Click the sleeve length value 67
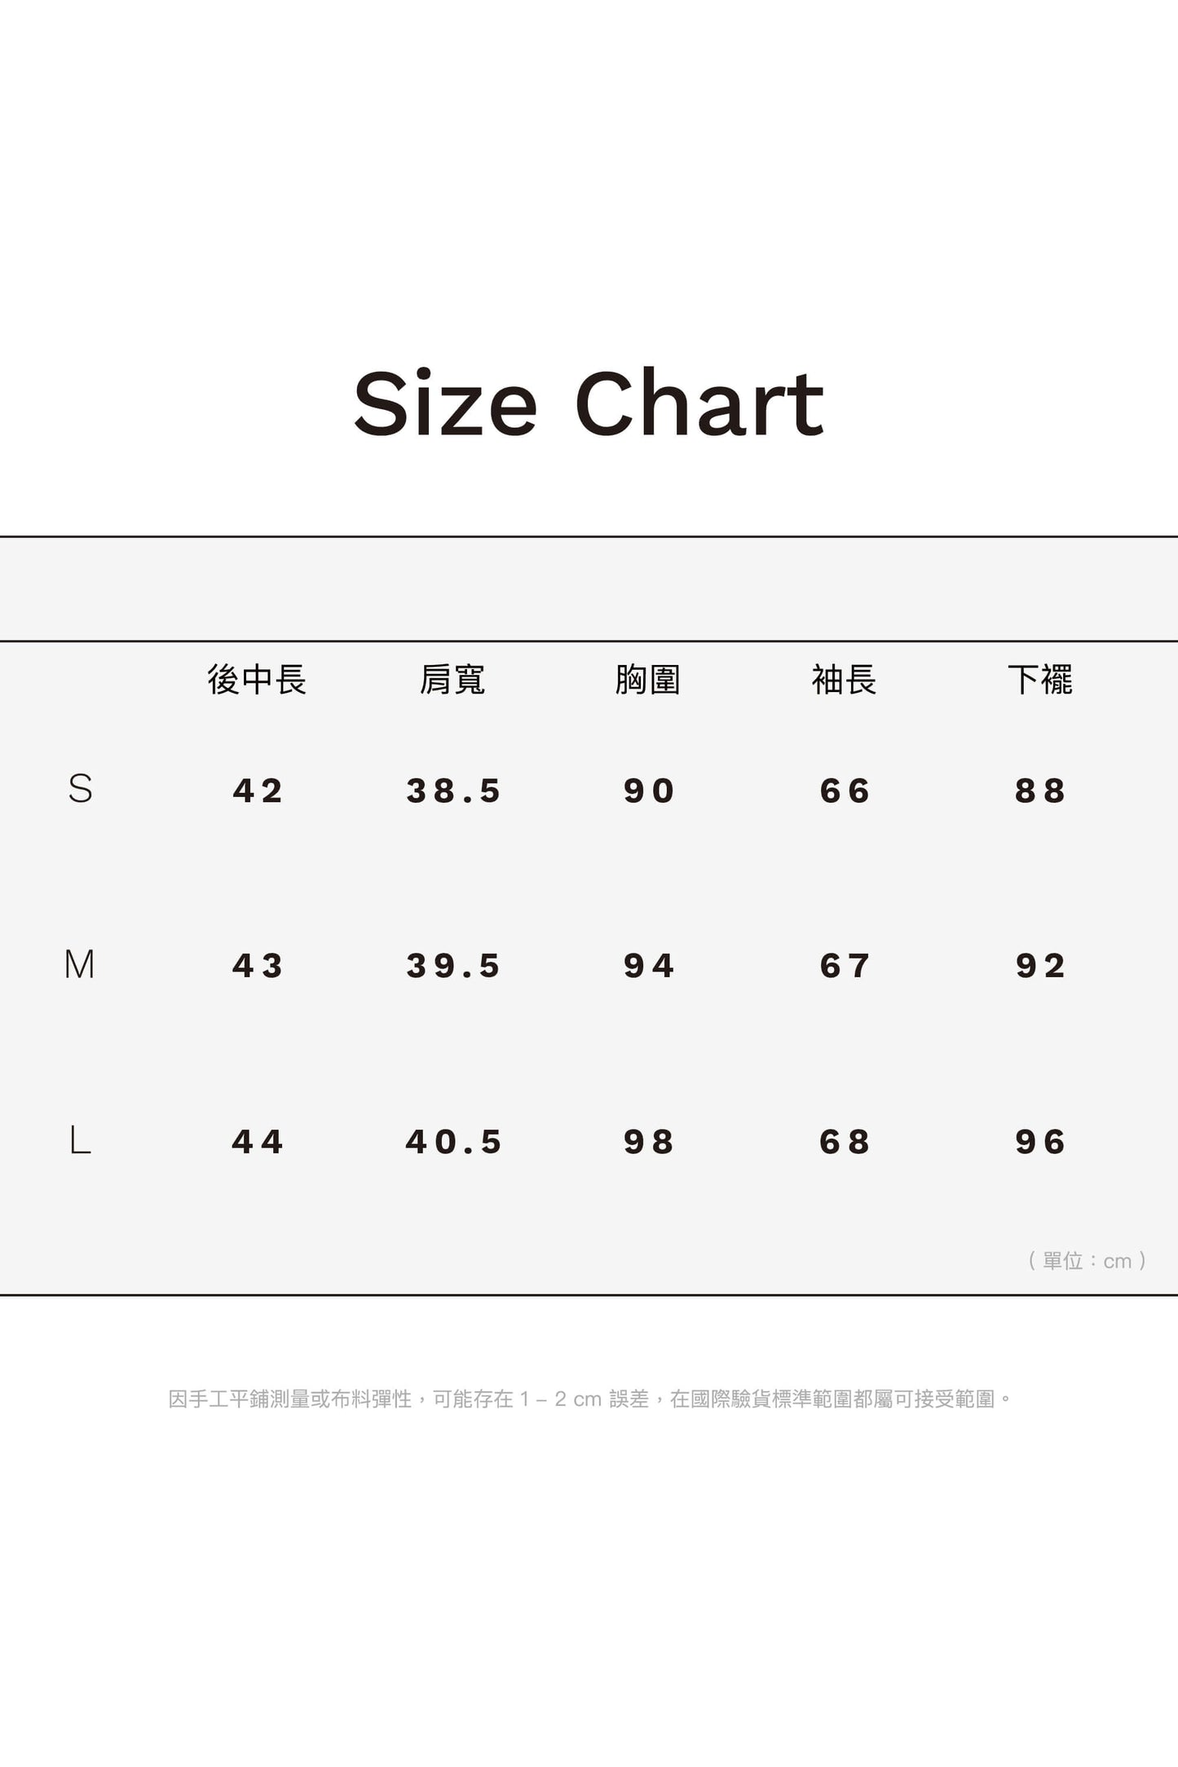Viewport: 1178px width, 1767px height. tap(845, 966)
